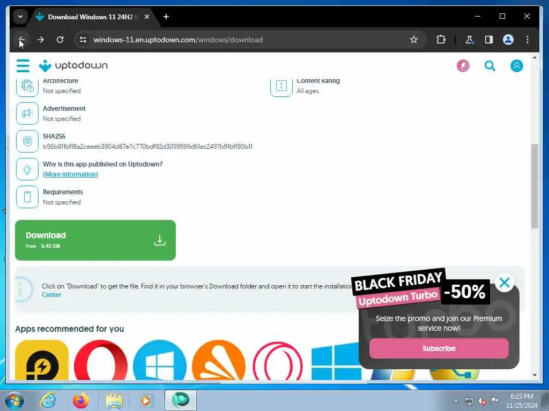549x411 pixels.
Task: Open the Chrome three-dot menu
Action: [x=528, y=40]
